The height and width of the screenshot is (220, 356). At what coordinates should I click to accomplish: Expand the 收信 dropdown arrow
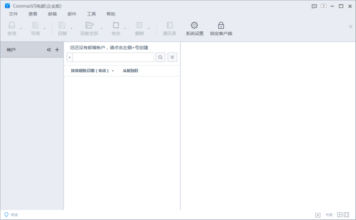tap(21, 28)
